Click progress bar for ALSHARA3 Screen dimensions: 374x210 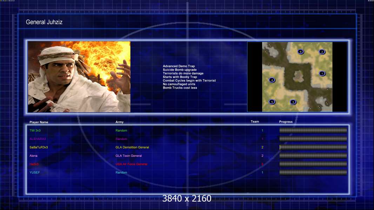[x=313, y=139]
